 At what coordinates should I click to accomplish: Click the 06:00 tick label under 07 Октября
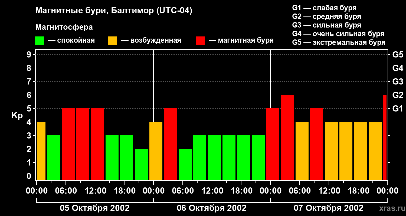tap(300, 191)
